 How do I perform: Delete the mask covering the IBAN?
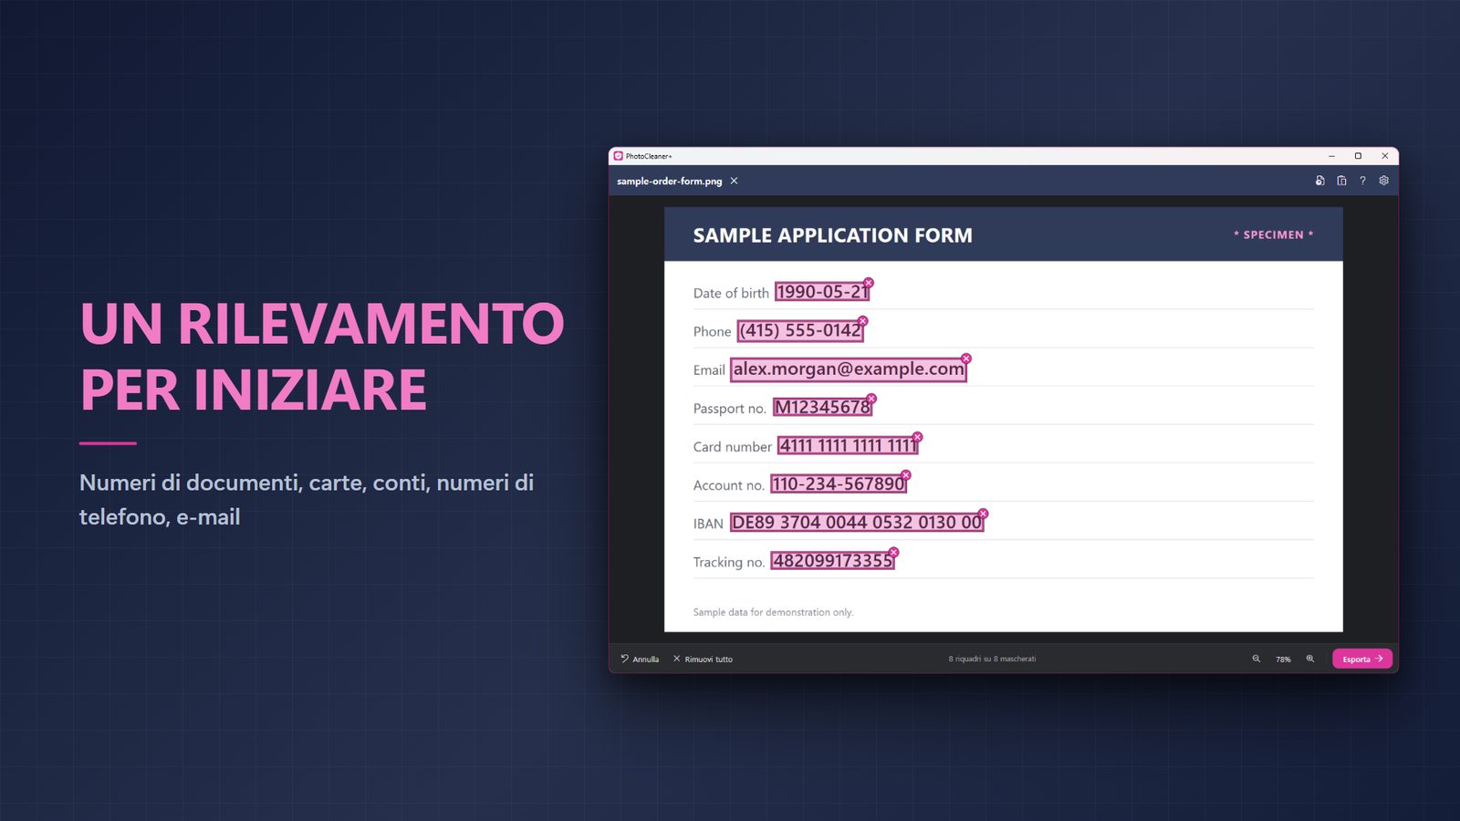point(983,514)
